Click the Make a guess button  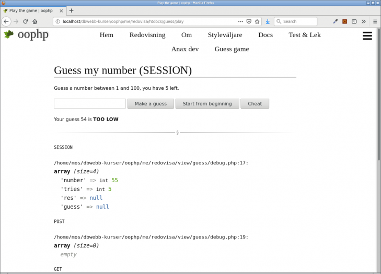[151, 104]
